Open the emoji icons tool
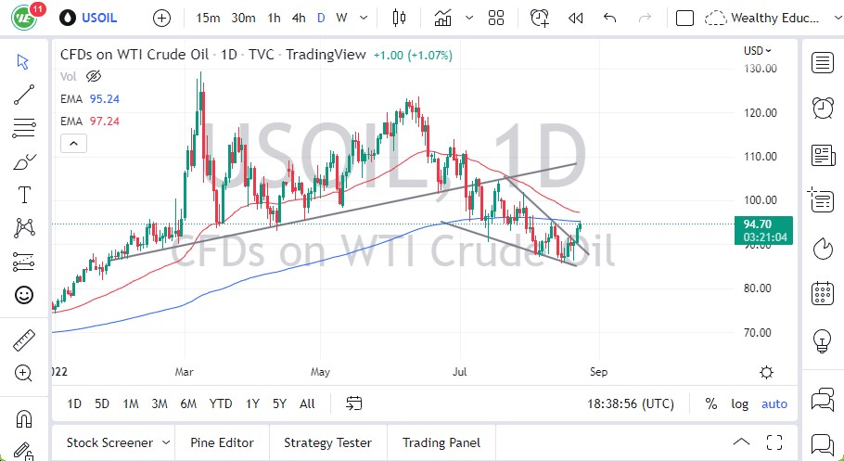This screenshot has height=461, width=844. [x=24, y=295]
